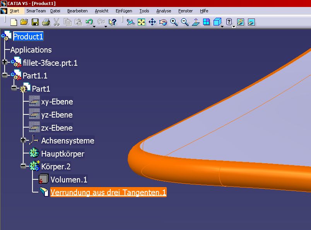311x230 pixels.
Task: Open the quick view cube dropdown arrow
Action: [222, 26]
